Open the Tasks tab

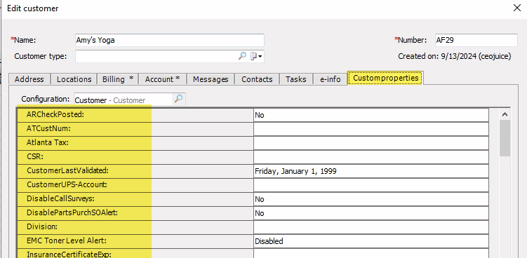click(x=295, y=79)
